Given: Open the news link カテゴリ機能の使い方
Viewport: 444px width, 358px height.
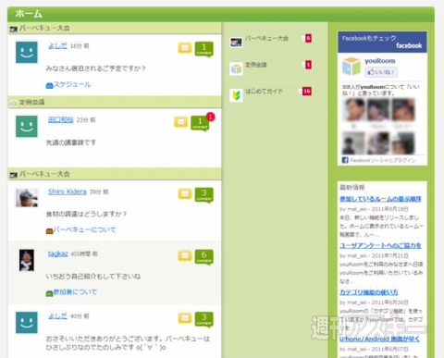Looking at the screenshot, I should point(369,292).
